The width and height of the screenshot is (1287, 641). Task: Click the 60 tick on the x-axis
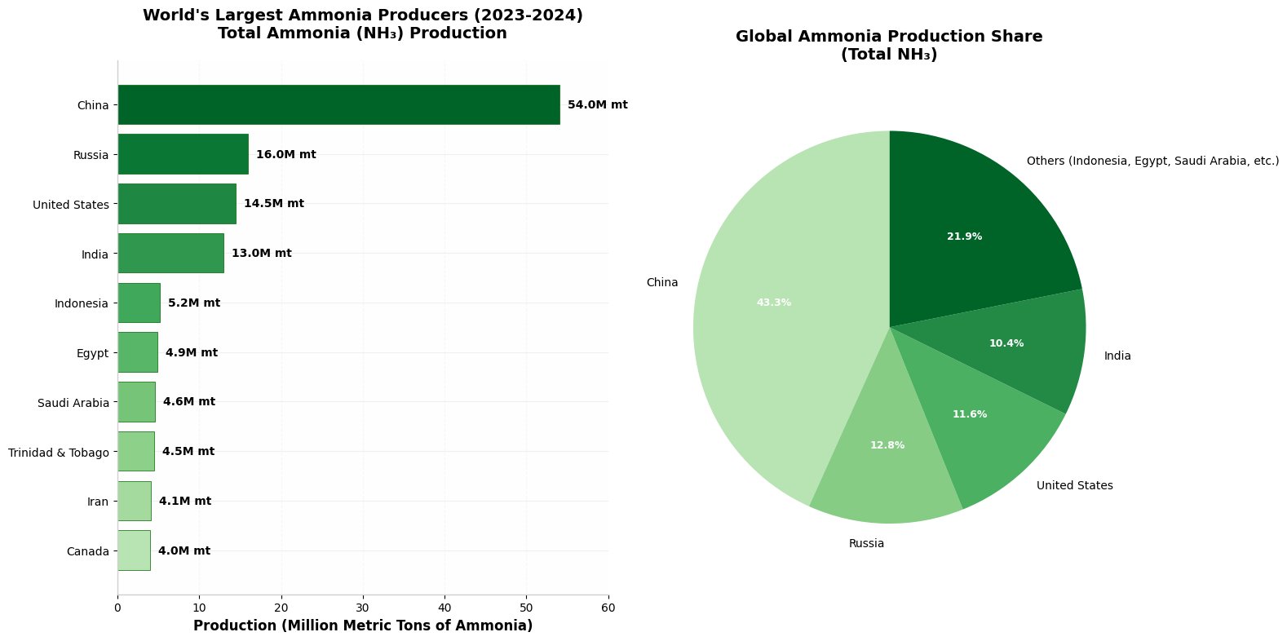[608, 608]
